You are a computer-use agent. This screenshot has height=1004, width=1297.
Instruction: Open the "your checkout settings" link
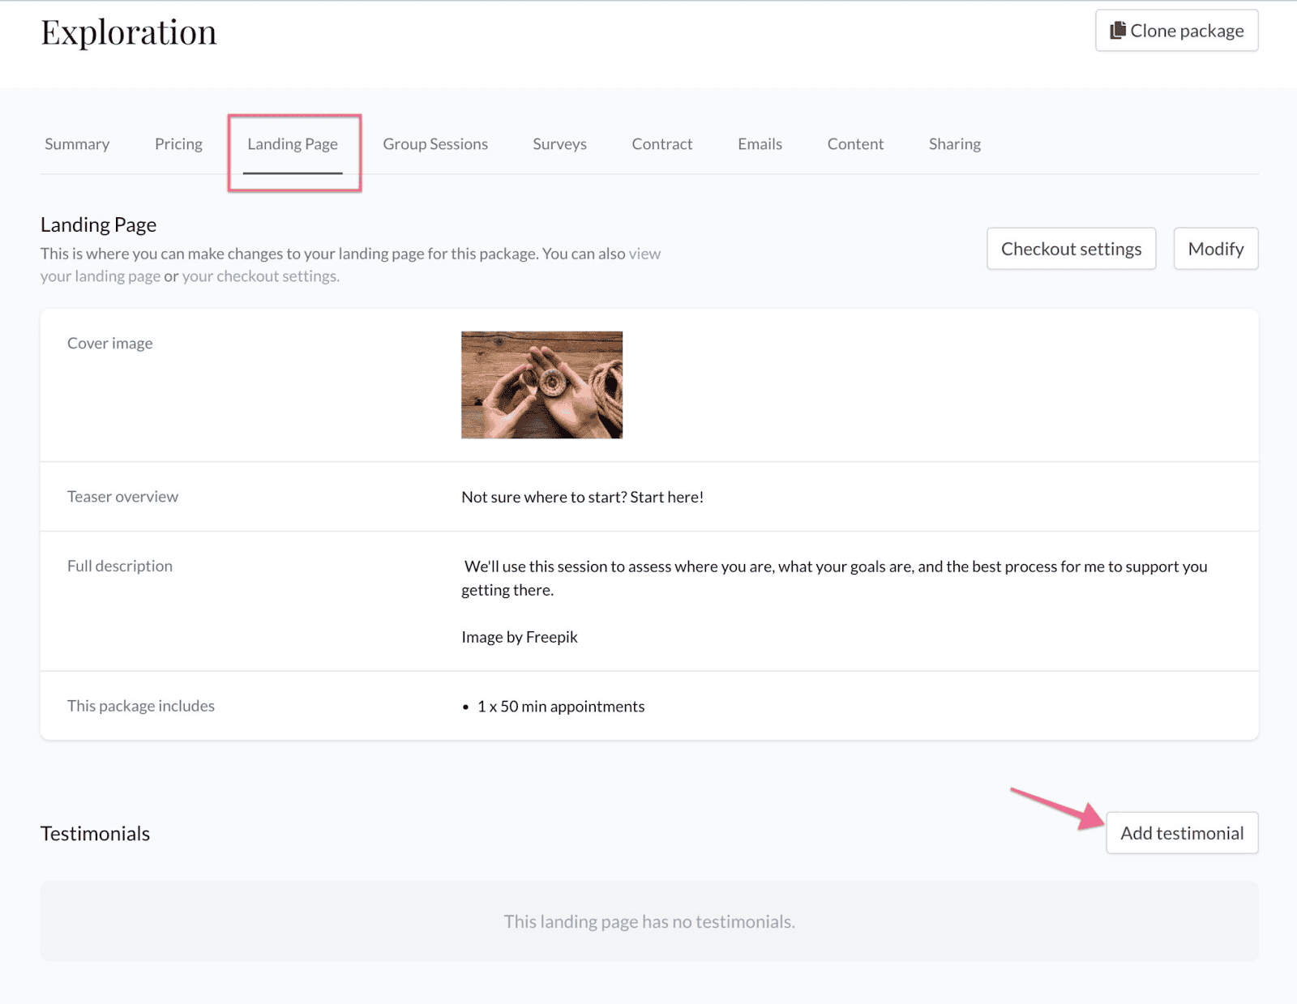coord(259,276)
